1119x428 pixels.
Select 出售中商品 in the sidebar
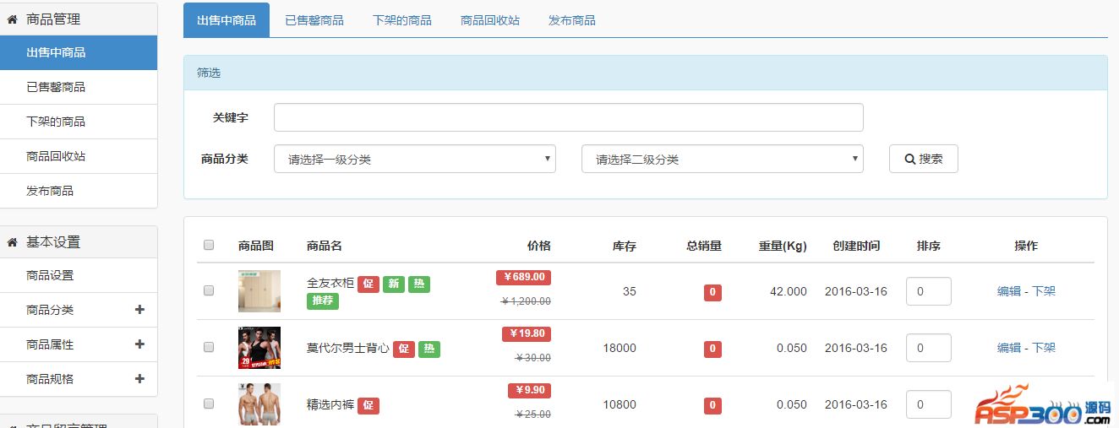coord(79,52)
